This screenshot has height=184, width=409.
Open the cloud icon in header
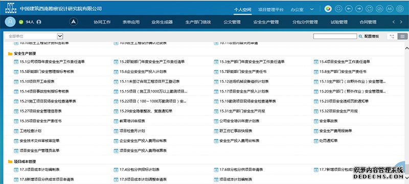tap(379, 9)
